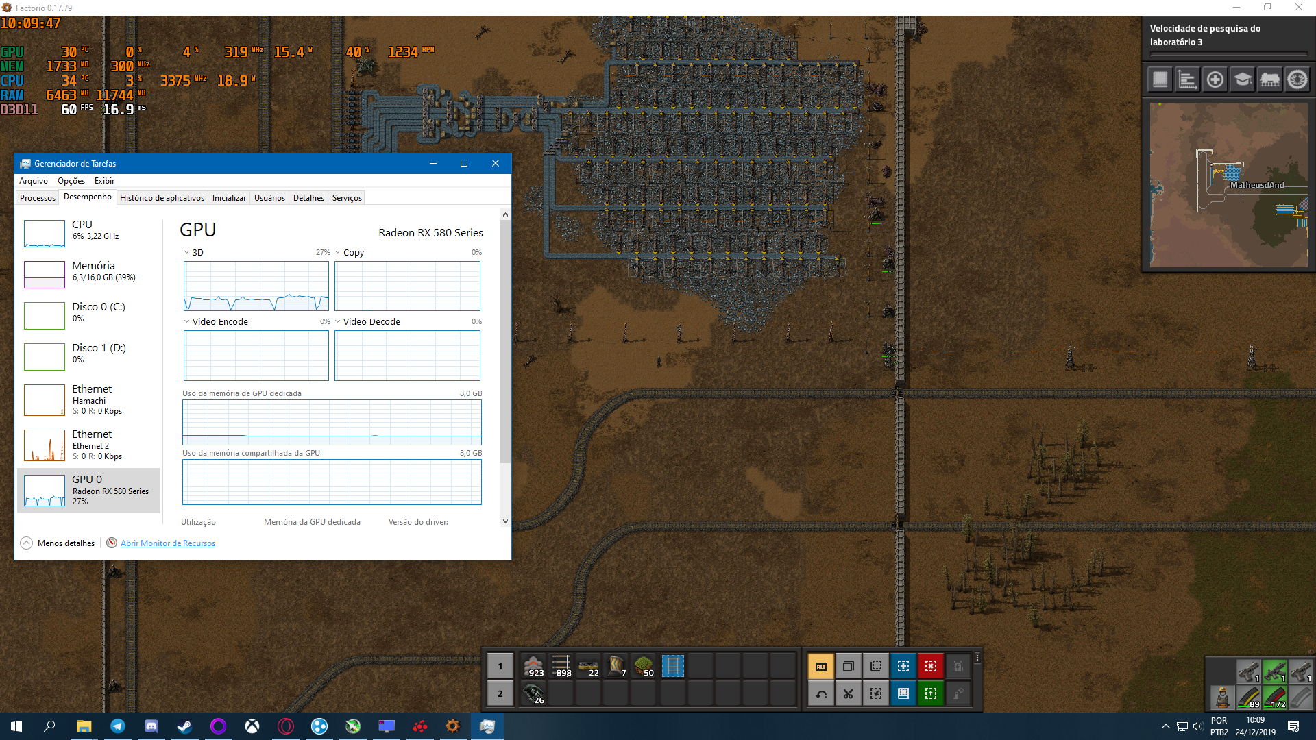The height and width of the screenshot is (740, 1316).
Task: Open the trains overview locomotive button
Action: [x=1269, y=79]
